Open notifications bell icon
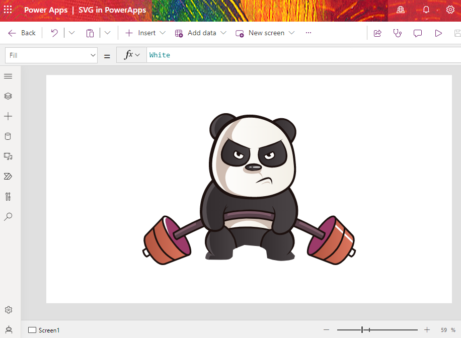The height and width of the screenshot is (338, 461). pos(426,10)
